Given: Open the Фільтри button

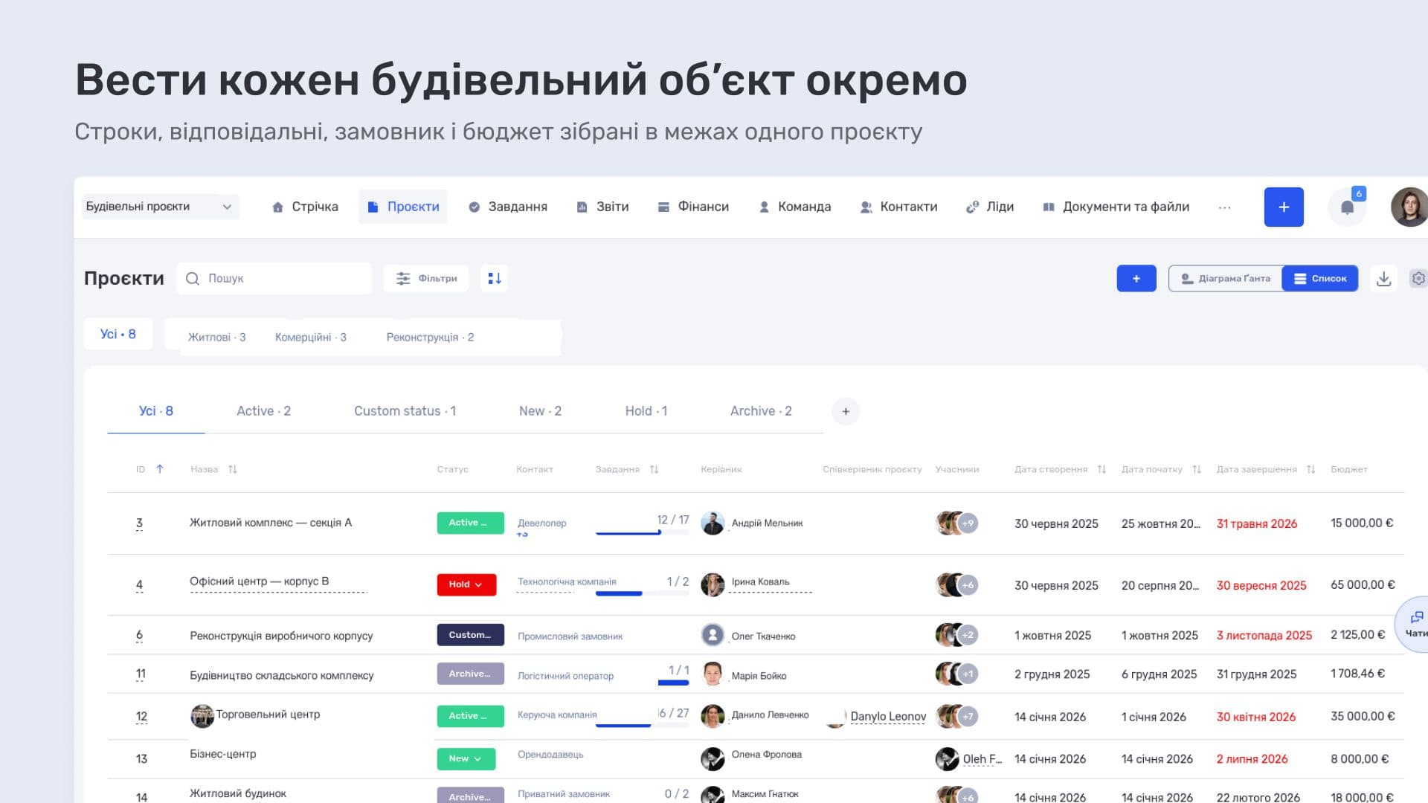Looking at the screenshot, I should (426, 278).
